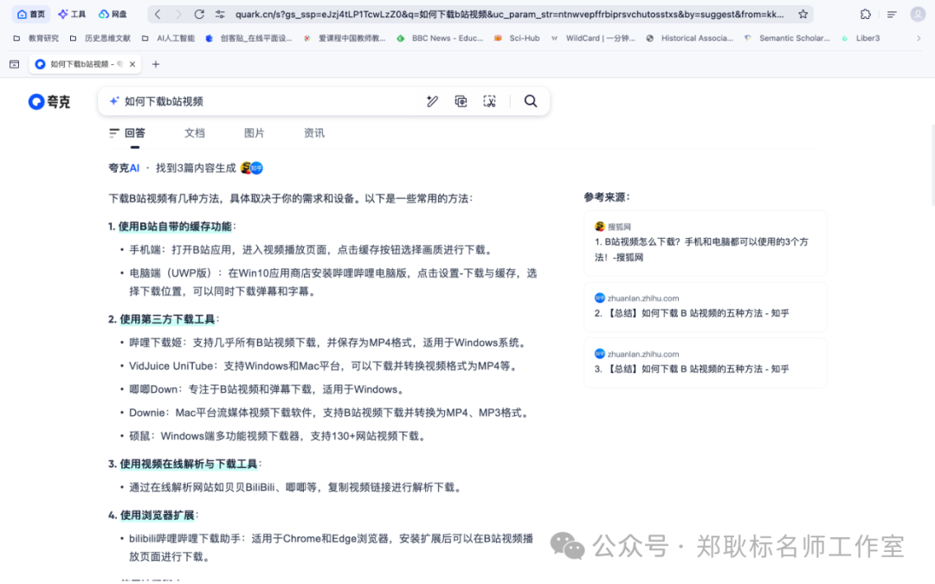Open the 搜狐网 source card about B站视频怎么下载
Screen dimensions: 935x584
coord(706,243)
